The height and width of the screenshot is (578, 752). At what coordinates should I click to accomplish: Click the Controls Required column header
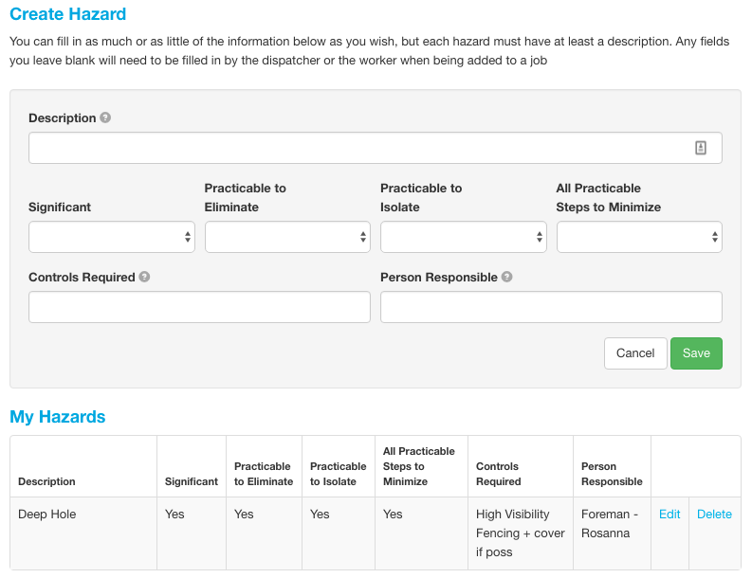pos(498,474)
